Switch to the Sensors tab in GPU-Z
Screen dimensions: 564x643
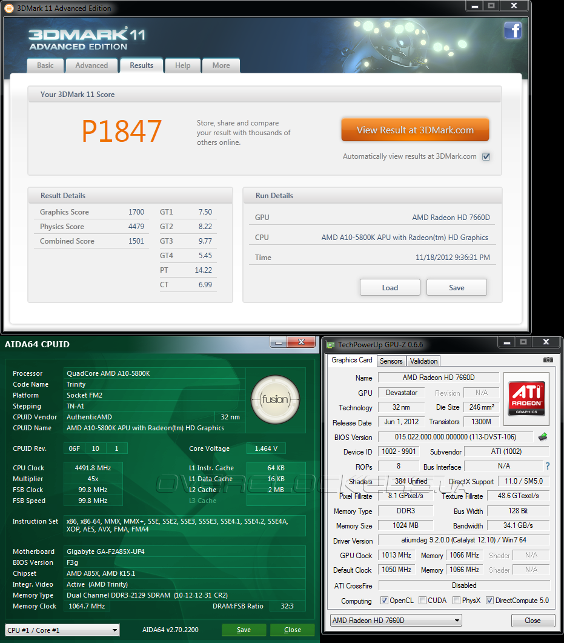(391, 361)
